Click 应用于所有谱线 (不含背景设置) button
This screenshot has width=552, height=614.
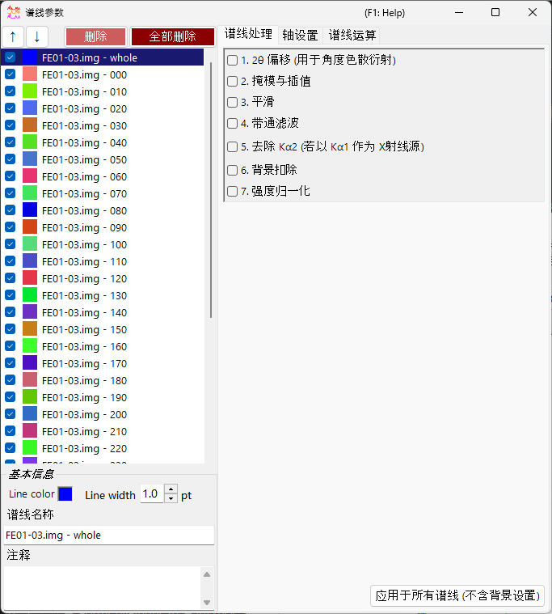tap(457, 595)
